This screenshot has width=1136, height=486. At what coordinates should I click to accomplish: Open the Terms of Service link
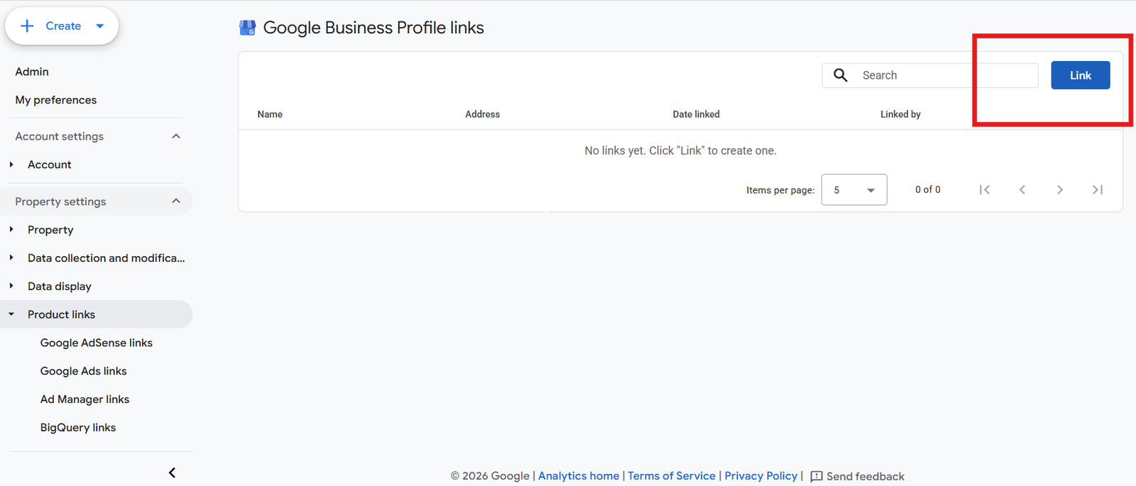(672, 476)
